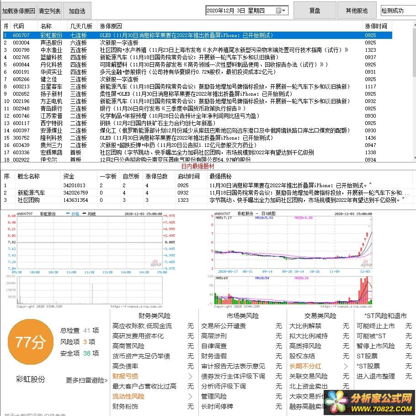Select the 安源煤业 row
416x416 pixels.
click(197, 130)
